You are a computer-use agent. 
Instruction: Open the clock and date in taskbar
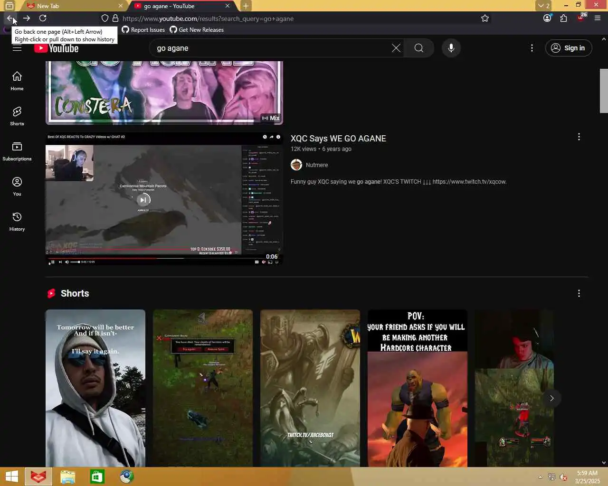click(x=587, y=477)
